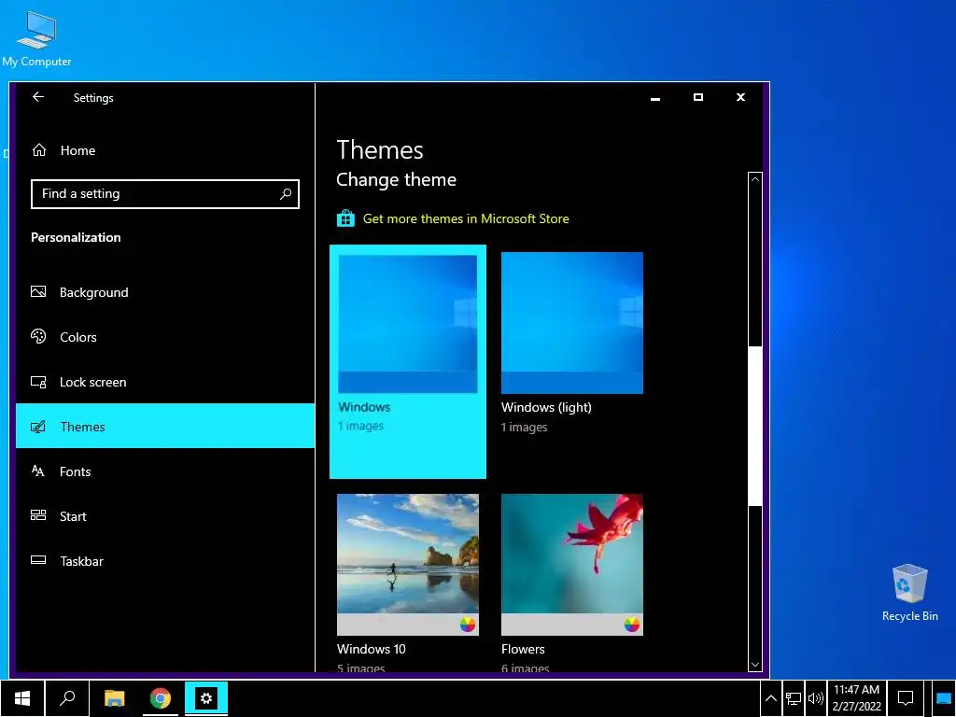Click the white vertical scrollbar thumb
The image size is (956, 717).
[x=754, y=426]
